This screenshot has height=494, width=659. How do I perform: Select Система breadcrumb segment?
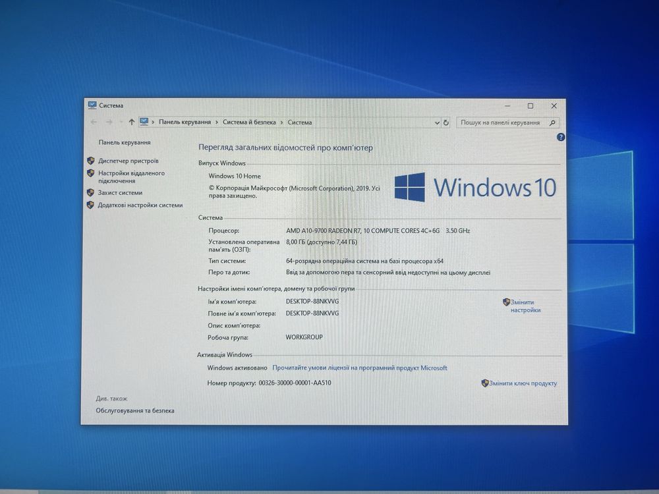[x=300, y=123]
